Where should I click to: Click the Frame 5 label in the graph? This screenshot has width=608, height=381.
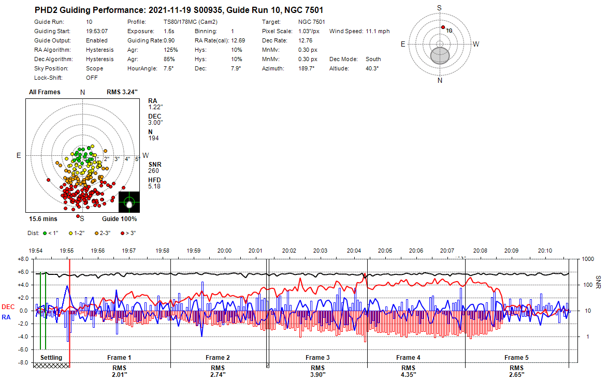516,357
